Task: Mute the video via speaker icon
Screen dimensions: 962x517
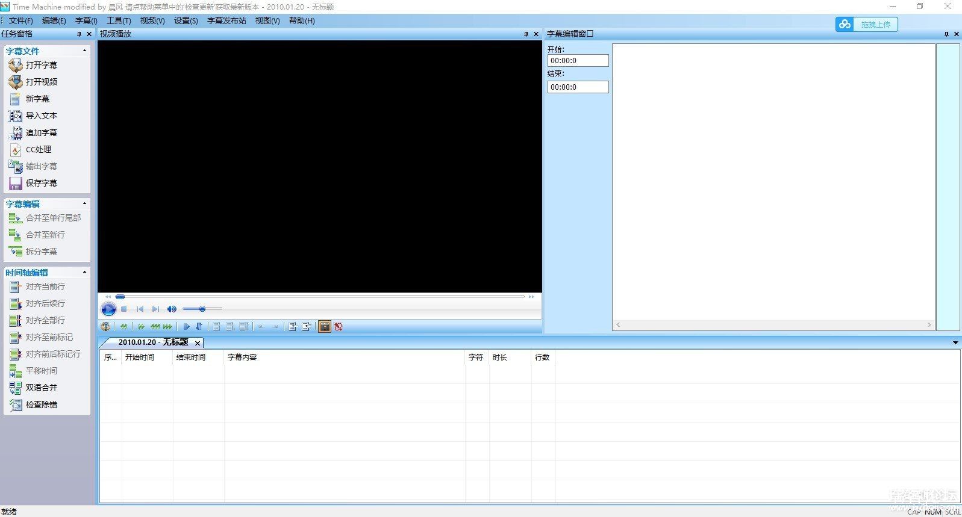Action: coord(172,309)
